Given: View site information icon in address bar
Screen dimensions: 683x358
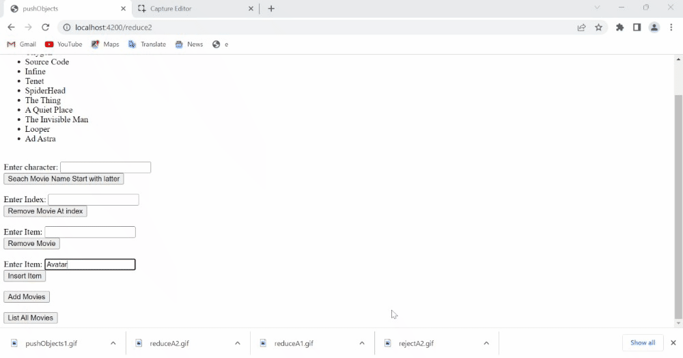Looking at the screenshot, I should tap(67, 27).
